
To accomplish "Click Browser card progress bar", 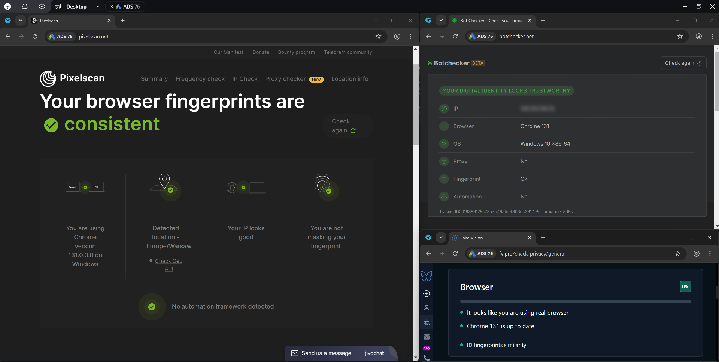I will [576, 301].
